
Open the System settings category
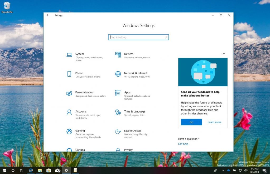[79, 54]
